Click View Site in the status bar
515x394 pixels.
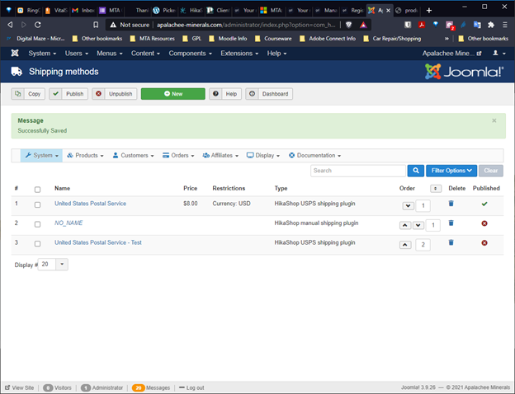click(x=19, y=387)
